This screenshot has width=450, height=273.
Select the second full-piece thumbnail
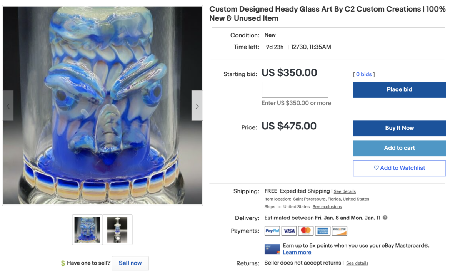pos(117,229)
